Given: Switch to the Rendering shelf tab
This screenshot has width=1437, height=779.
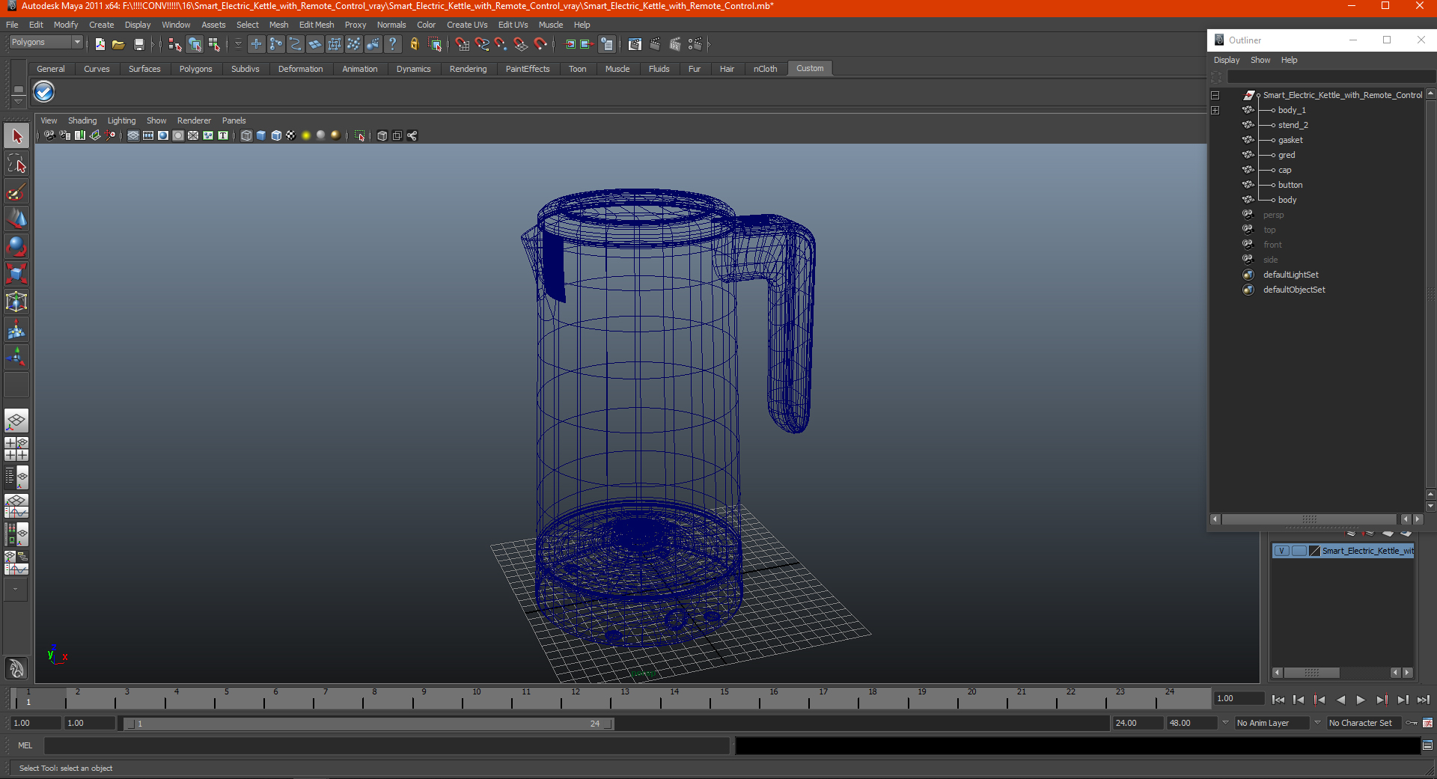Looking at the screenshot, I should pyautogui.click(x=468, y=69).
